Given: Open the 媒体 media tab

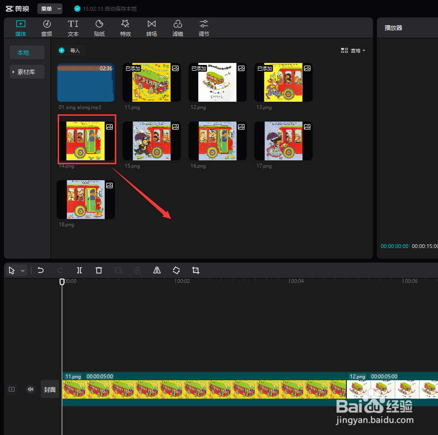Looking at the screenshot, I should click(x=21, y=28).
